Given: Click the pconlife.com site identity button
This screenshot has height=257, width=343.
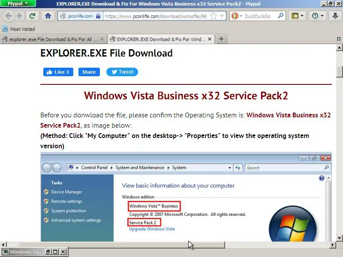Looking at the screenshot, I should (x=80, y=16).
